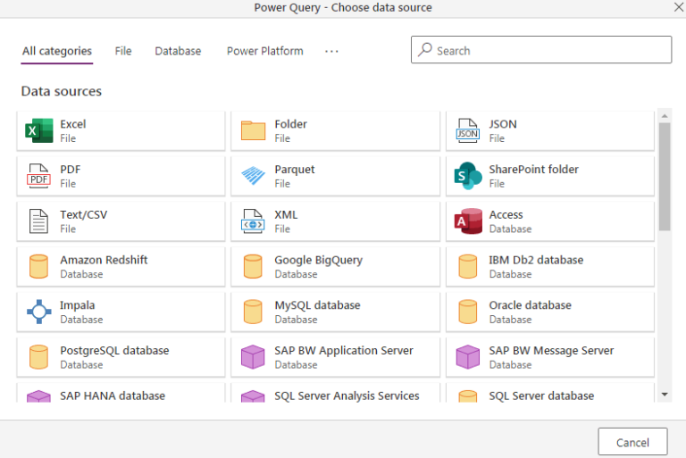
Task: Switch to the File tab
Action: pyautogui.click(x=123, y=51)
